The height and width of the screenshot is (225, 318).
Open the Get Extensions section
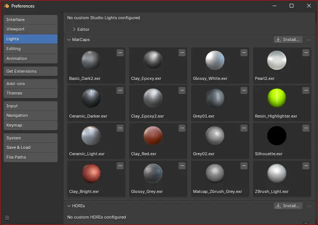(x=31, y=71)
